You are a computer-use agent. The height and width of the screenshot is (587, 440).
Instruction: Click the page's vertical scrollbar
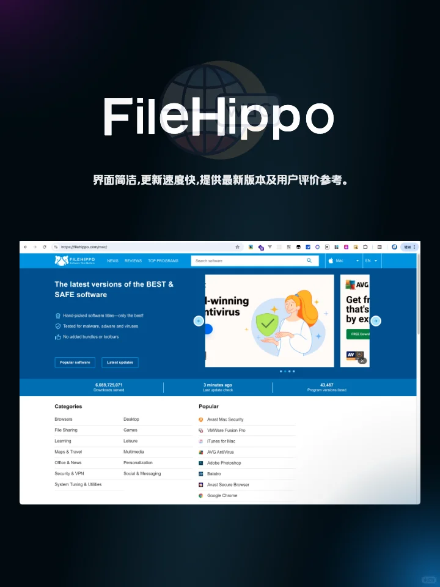point(418,294)
